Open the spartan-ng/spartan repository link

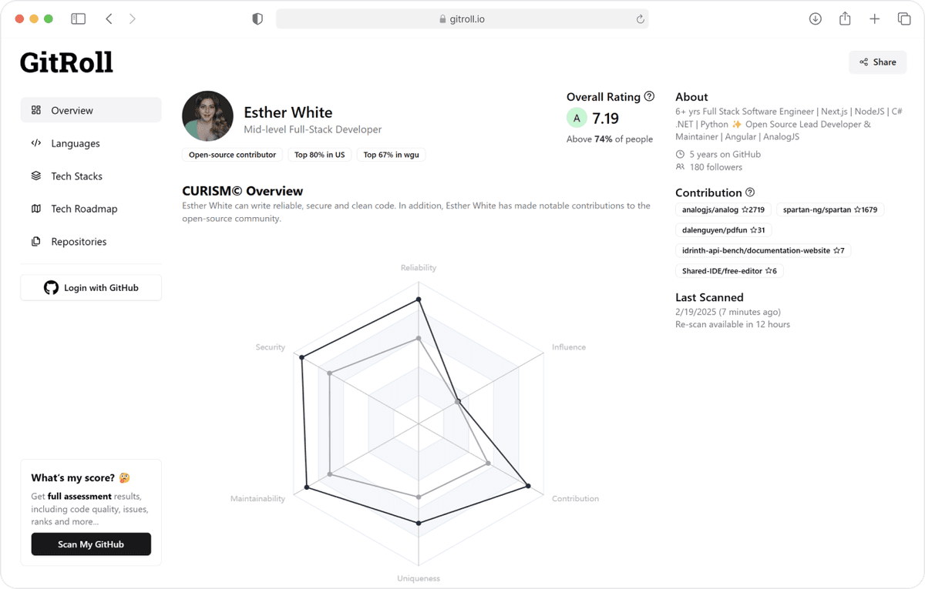coord(830,209)
